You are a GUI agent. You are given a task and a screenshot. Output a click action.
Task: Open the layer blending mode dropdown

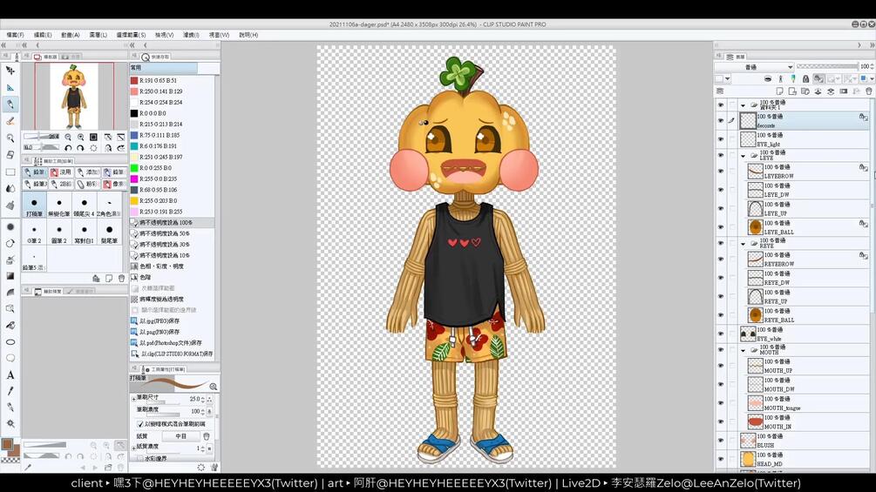(754, 67)
